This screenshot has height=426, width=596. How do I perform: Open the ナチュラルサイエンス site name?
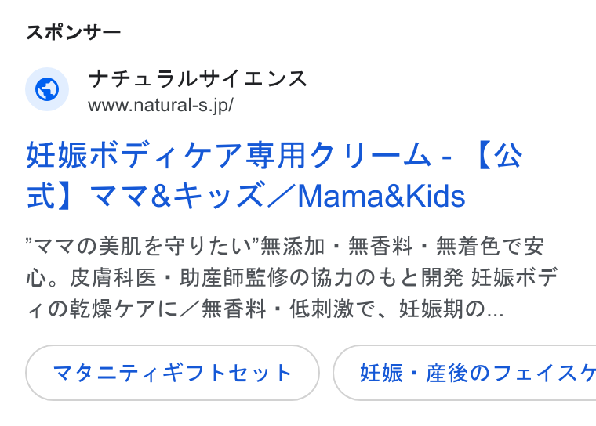(x=198, y=79)
